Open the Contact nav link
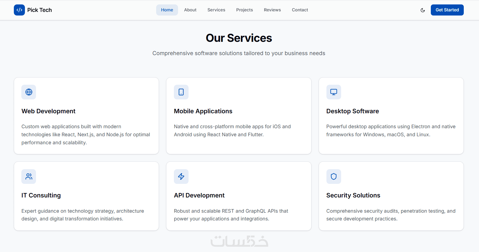This screenshot has width=479, height=252. (300, 10)
